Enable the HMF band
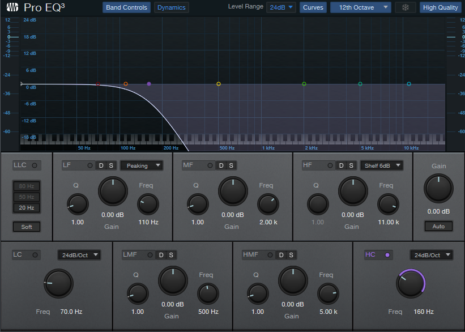The image size is (465, 332). click(270, 255)
